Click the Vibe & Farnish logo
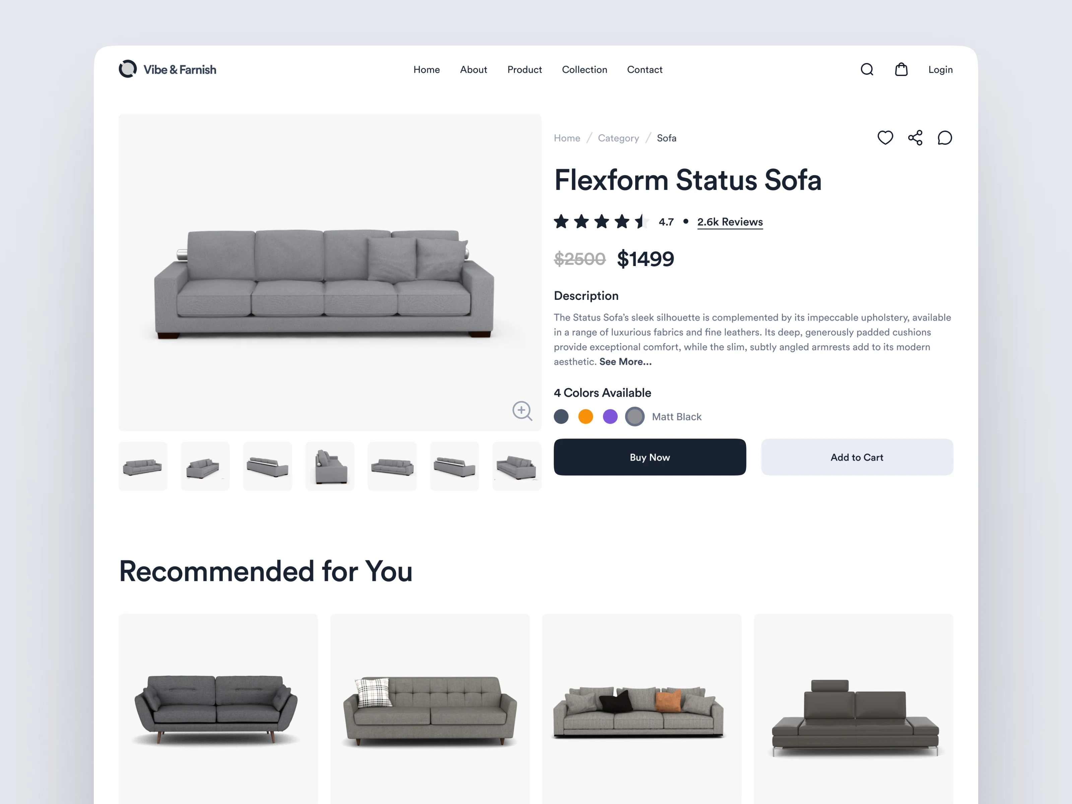The width and height of the screenshot is (1072, 804). click(x=167, y=69)
